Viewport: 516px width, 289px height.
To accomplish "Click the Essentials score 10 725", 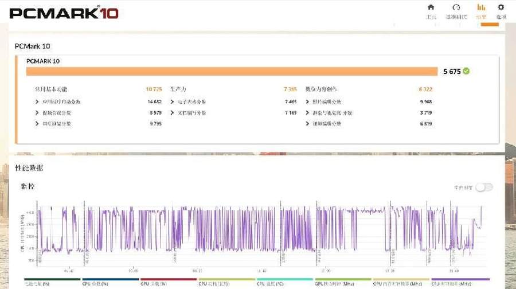I will (x=154, y=89).
